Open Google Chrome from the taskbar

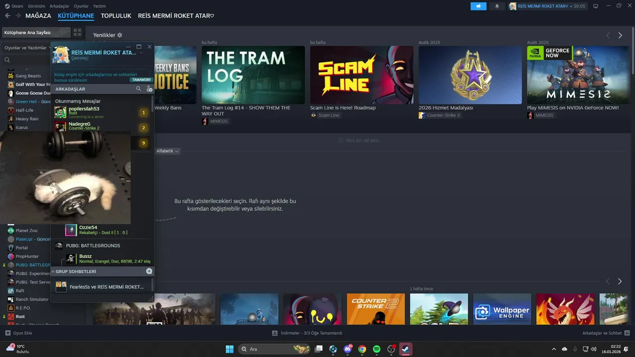point(362,349)
